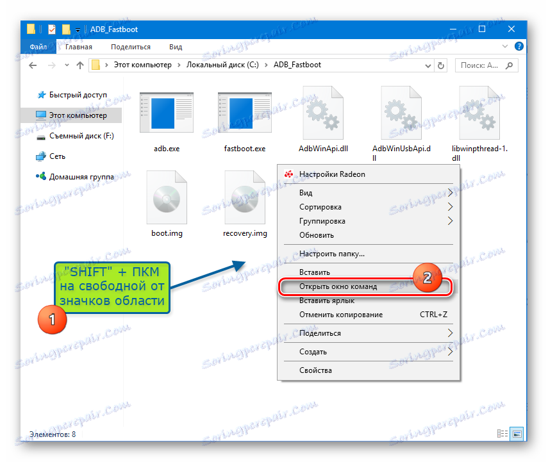Select the AdbWinUsbApi.dll file icon

tap(401, 113)
